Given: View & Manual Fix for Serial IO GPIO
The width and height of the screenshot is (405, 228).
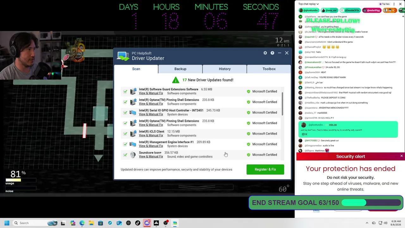Looking at the screenshot, I should click(x=151, y=114).
